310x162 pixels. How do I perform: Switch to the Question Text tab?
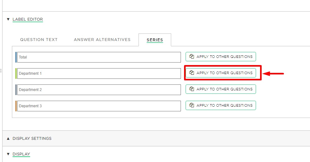[39, 40]
